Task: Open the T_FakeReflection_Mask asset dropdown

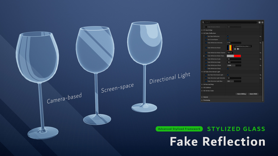Action: 243,46
